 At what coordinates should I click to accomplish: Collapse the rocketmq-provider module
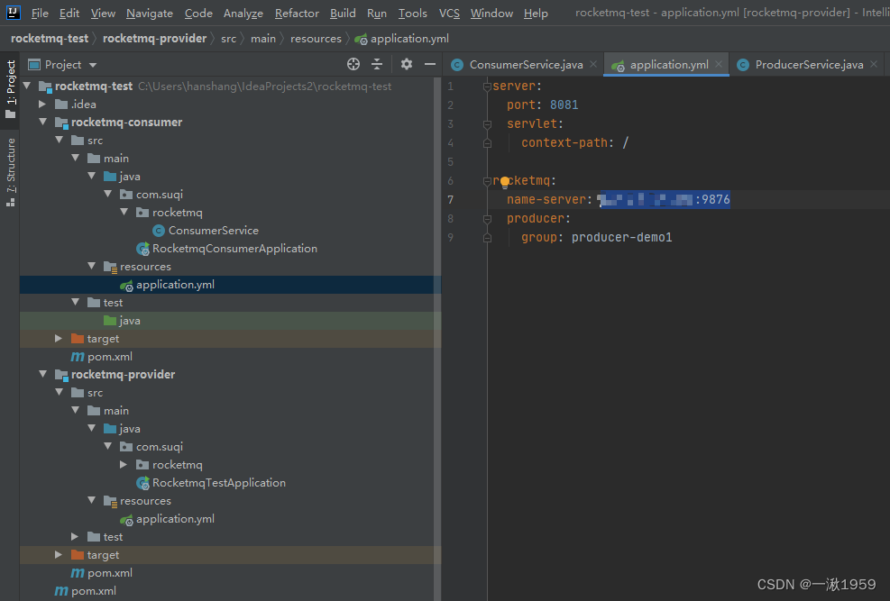tap(42, 374)
